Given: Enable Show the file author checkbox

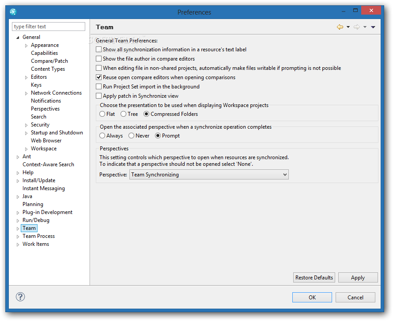Looking at the screenshot, I should point(99,59).
